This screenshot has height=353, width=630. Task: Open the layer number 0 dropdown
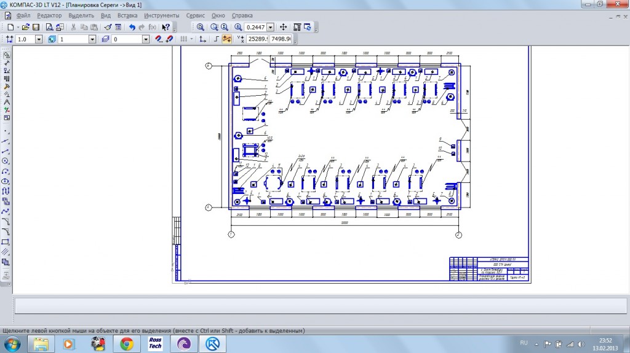pyautogui.click(x=146, y=39)
